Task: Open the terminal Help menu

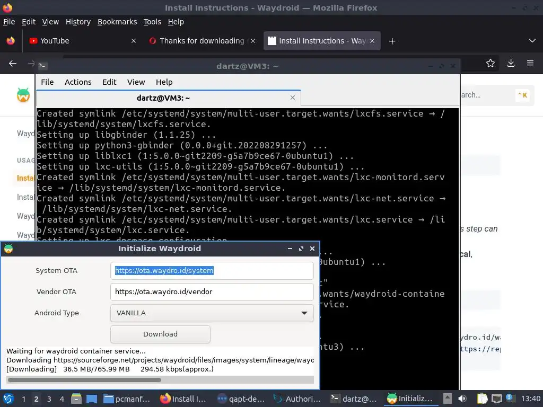Action: pos(164,82)
